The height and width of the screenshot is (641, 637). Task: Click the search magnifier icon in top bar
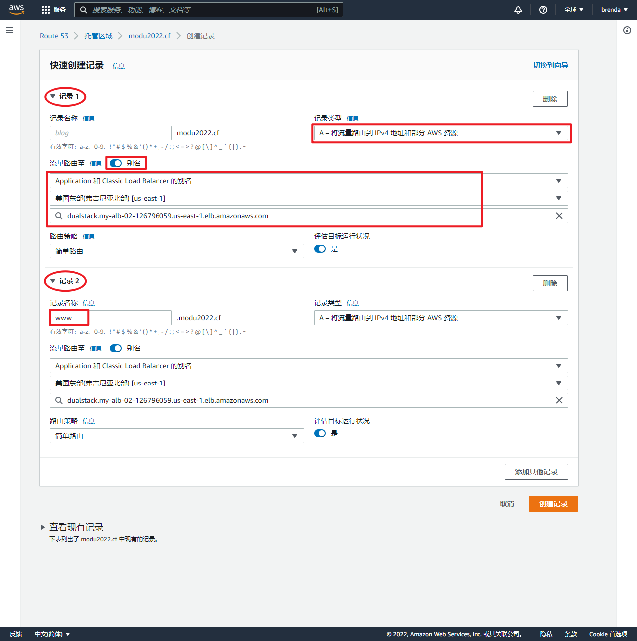[x=84, y=10]
